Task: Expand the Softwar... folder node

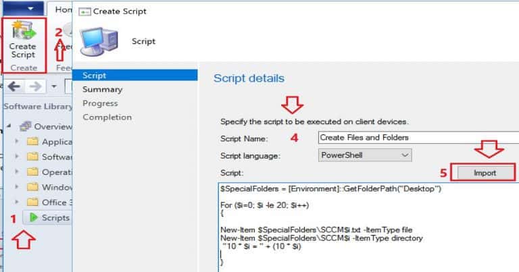Action: pyautogui.click(x=16, y=157)
